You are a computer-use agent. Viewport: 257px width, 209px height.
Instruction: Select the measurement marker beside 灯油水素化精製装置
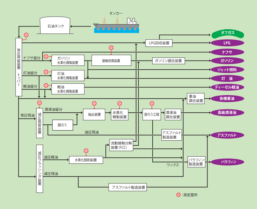pos(46,72)
